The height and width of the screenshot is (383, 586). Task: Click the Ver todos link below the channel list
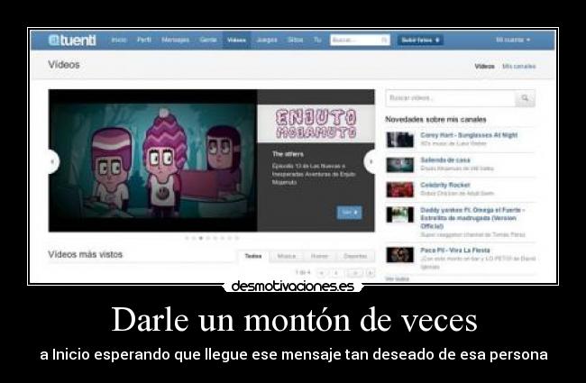coord(397,278)
